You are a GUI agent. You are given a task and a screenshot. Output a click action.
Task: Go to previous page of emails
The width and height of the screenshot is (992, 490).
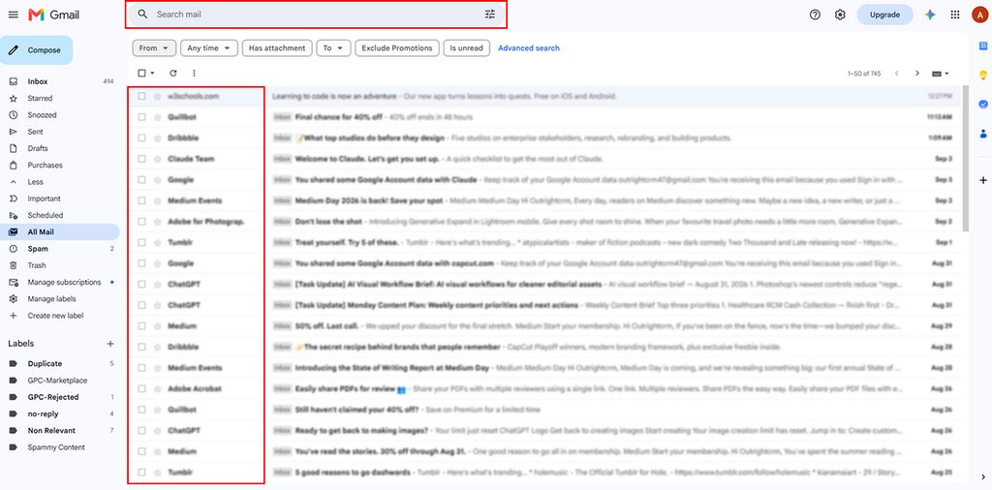(896, 74)
